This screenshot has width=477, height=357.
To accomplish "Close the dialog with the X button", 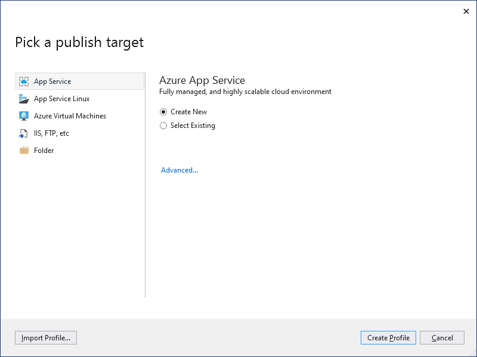I will tap(466, 11).
